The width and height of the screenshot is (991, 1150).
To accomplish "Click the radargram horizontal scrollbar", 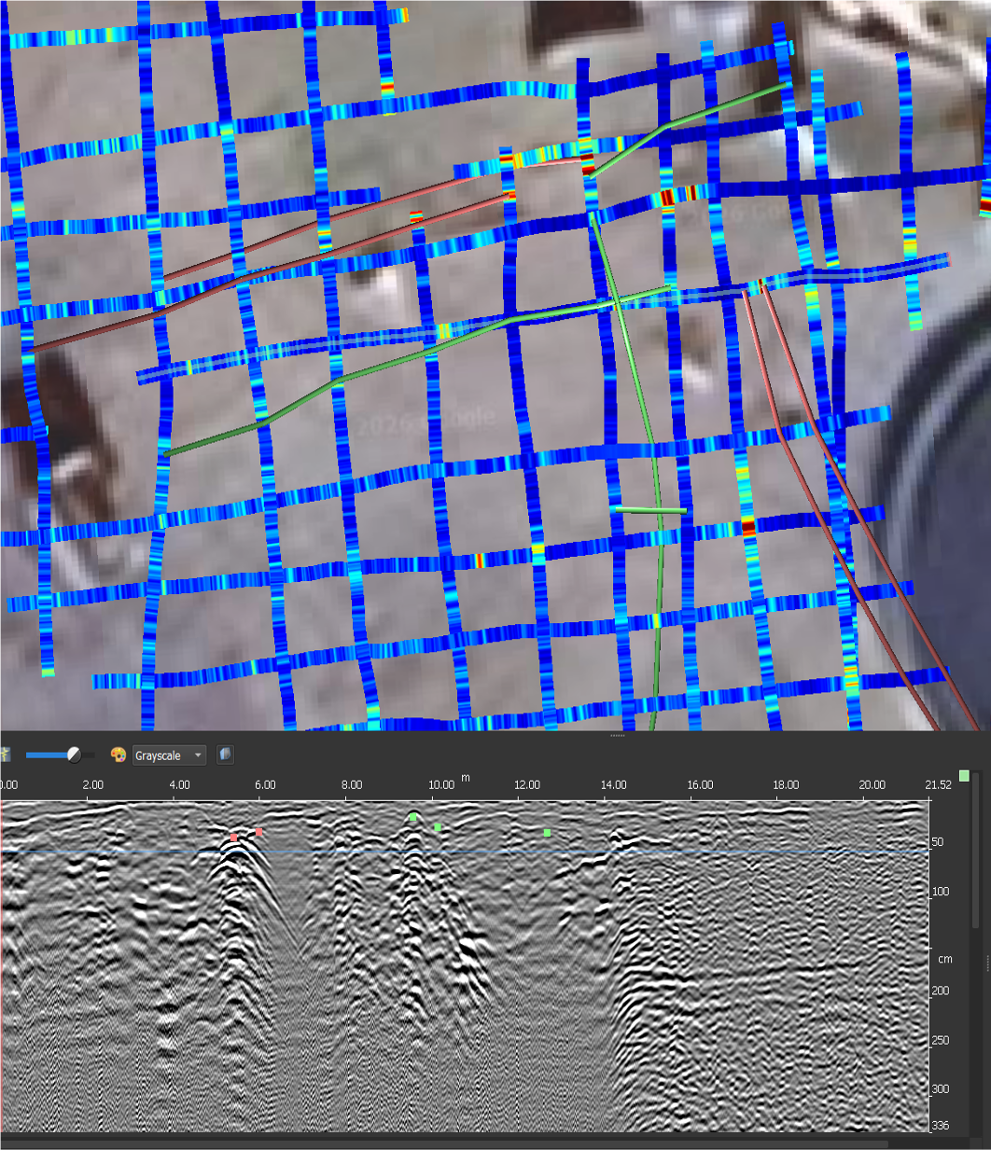I will pyautogui.click(x=445, y=1143).
